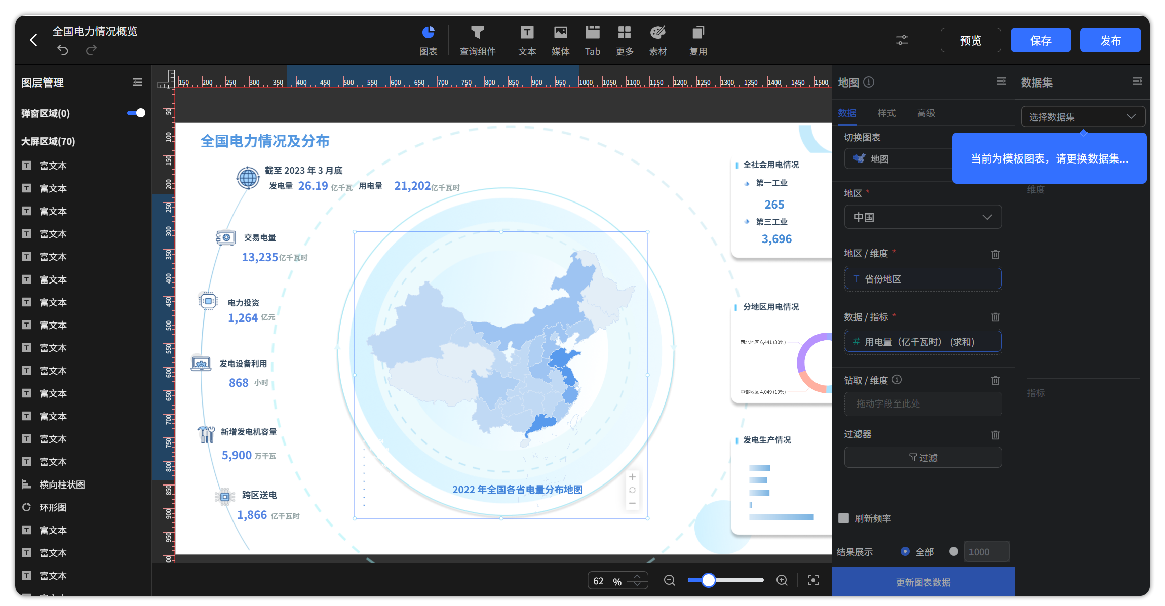Image resolution: width=1165 pixels, height=606 pixels.
Task: Clear the 钻取 / 维度 field
Action: click(x=995, y=380)
